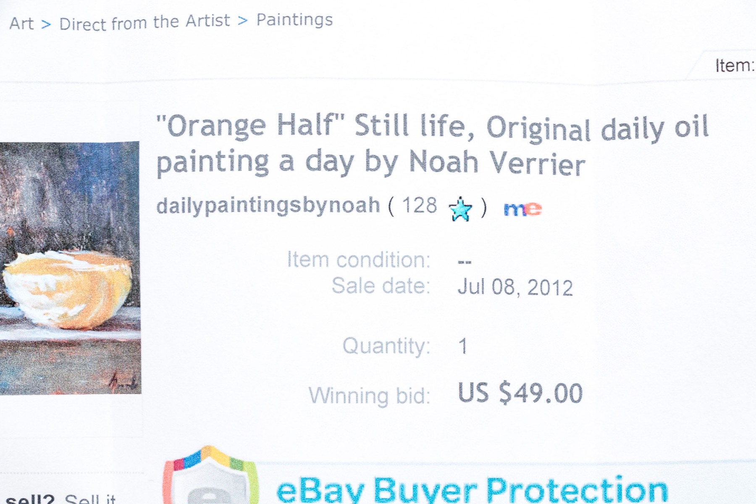Click the Item condition label
756x504 pixels.
tap(359, 260)
